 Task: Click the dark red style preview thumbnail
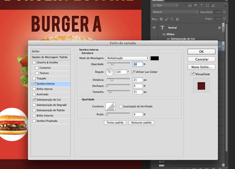pyautogui.click(x=201, y=86)
